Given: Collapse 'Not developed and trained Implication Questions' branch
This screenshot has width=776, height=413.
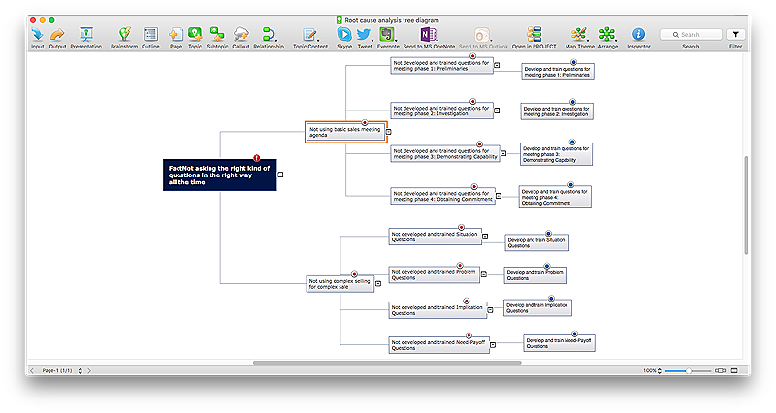Looking at the screenshot, I should click(x=490, y=310).
